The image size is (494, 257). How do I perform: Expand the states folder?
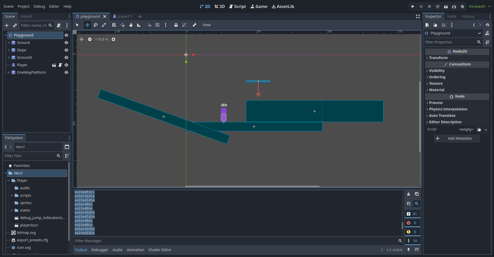pyautogui.click(x=12, y=210)
